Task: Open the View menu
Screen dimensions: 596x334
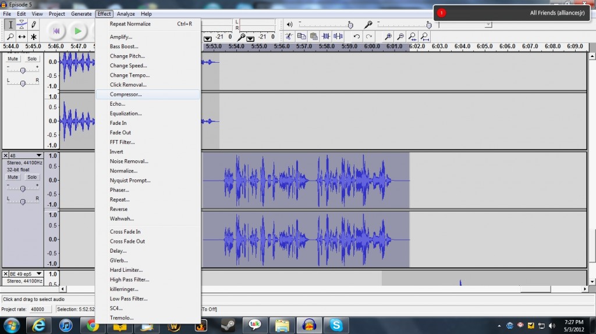Action: click(37, 14)
